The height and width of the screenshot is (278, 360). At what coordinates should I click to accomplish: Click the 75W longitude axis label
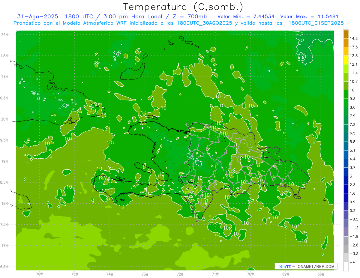(x=75, y=274)
